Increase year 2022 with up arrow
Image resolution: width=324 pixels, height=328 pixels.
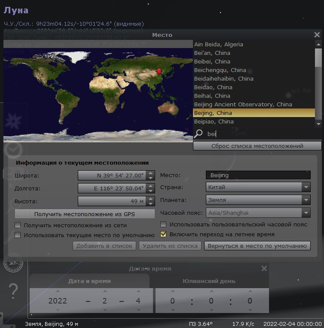[x=58, y=291]
